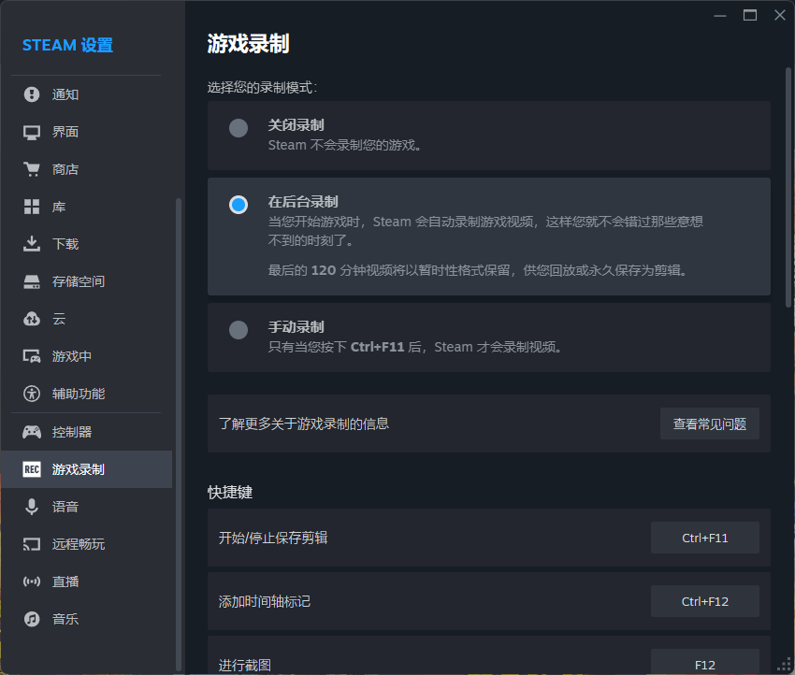Click the 商店 shopping cart icon

32,169
